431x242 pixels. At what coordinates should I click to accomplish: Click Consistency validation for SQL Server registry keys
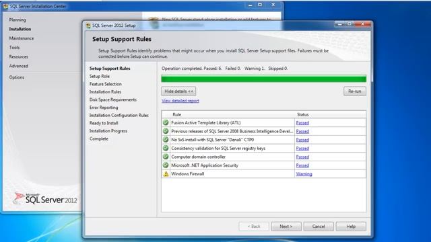218,148
